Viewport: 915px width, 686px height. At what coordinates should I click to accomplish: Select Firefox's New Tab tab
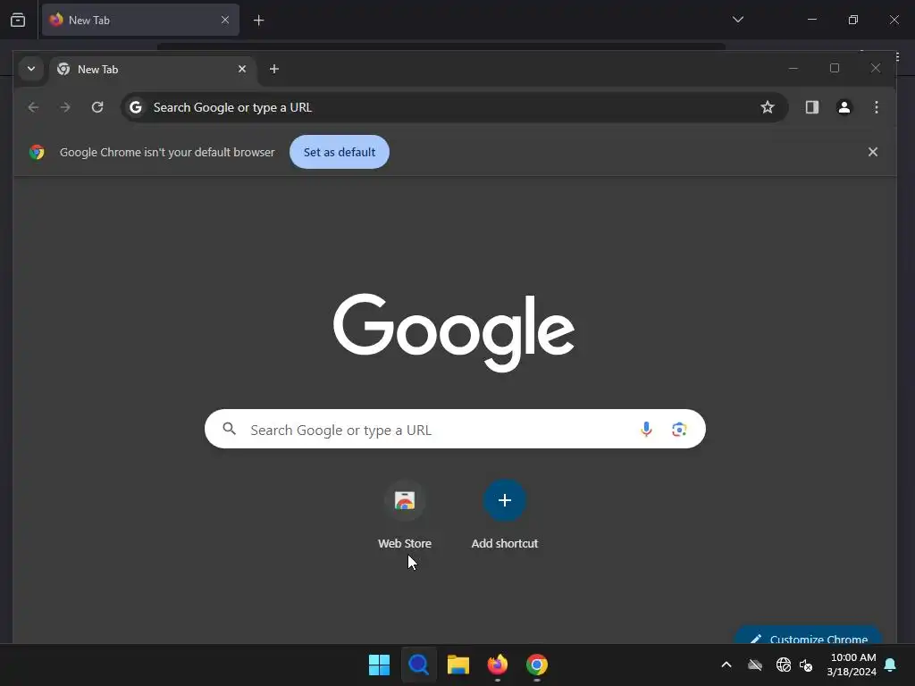[140, 20]
